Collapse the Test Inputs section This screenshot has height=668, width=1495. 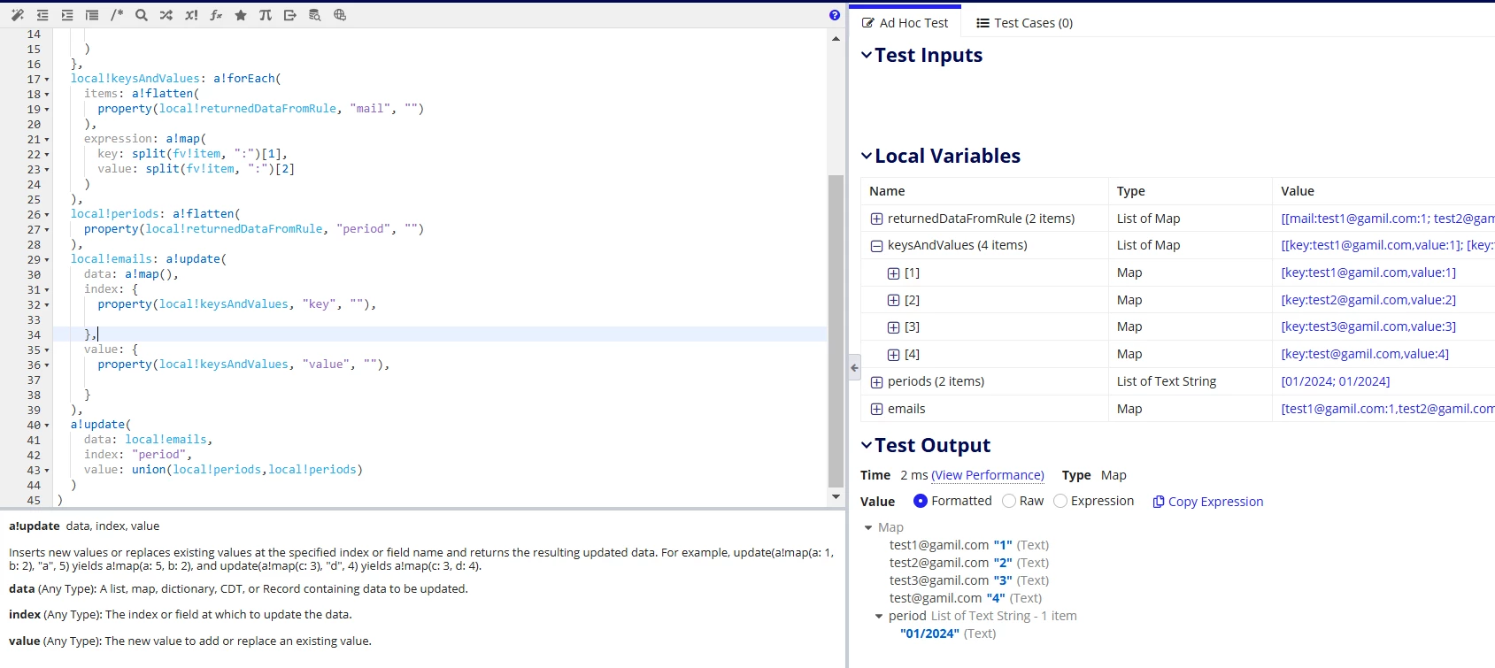click(x=867, y=55)
